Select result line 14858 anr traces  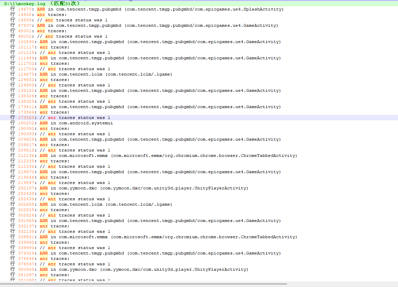click(199, 15)
